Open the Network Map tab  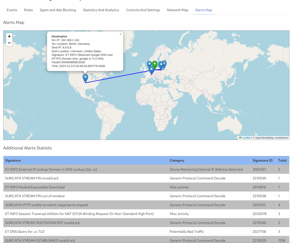tap(177, 10)
